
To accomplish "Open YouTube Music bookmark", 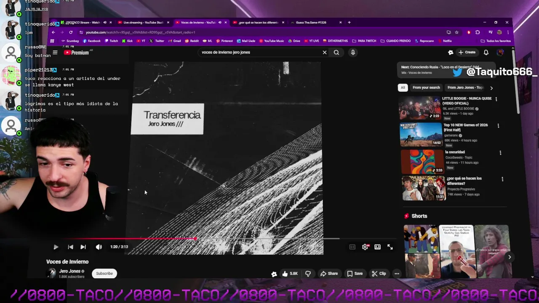I will click(x=271, y=41).
